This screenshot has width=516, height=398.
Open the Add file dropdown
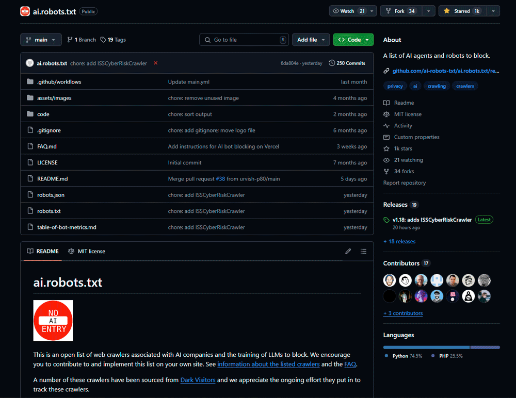pos(311,40)
